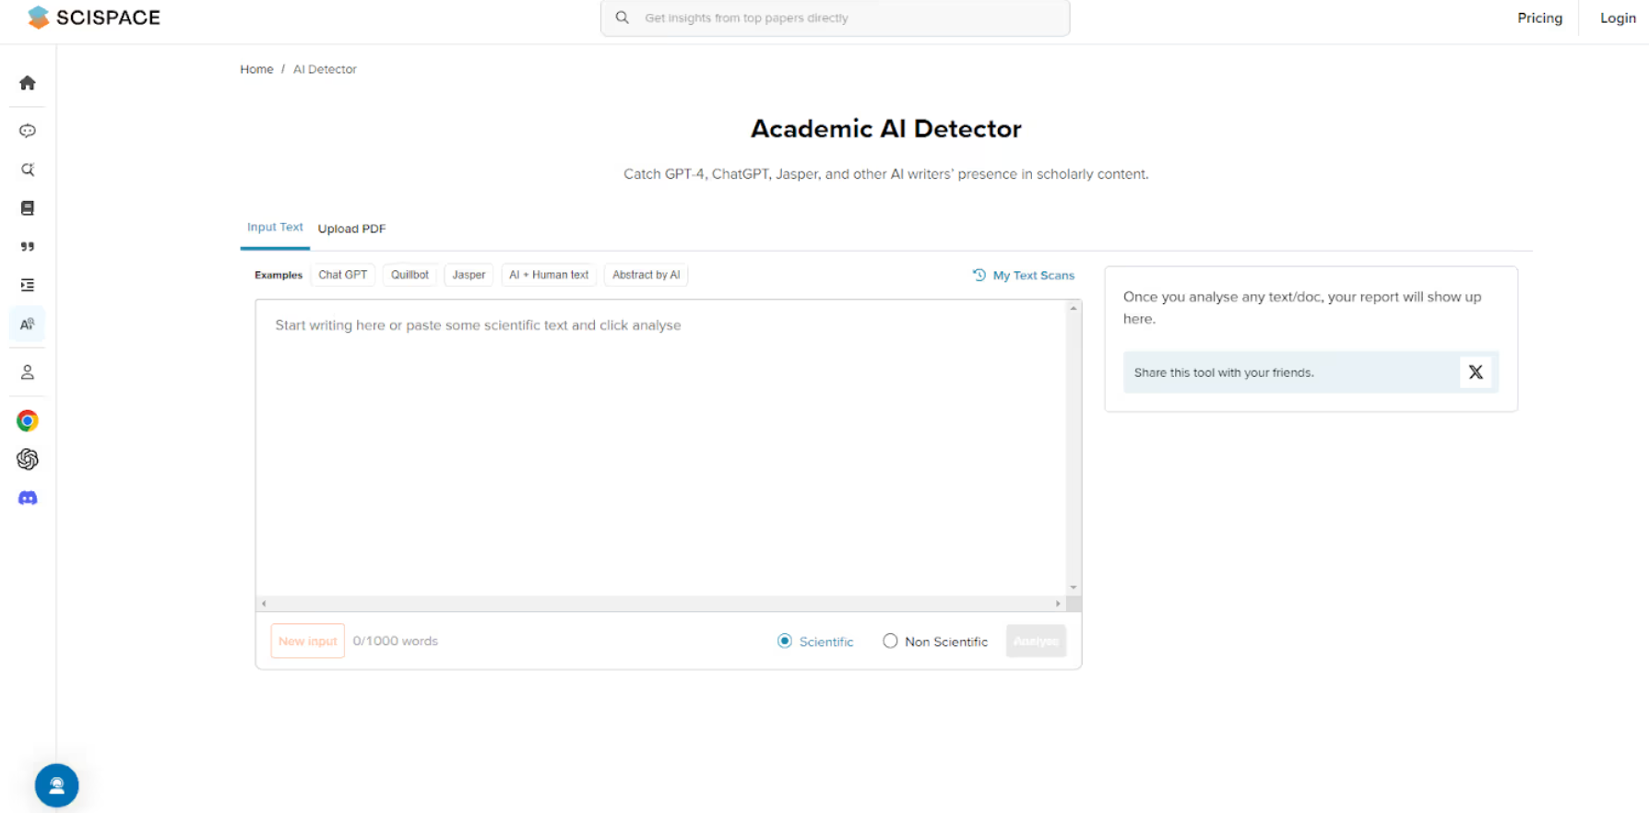
Task: Load the Abstract by AI example
Action: (x=646, y=275)
